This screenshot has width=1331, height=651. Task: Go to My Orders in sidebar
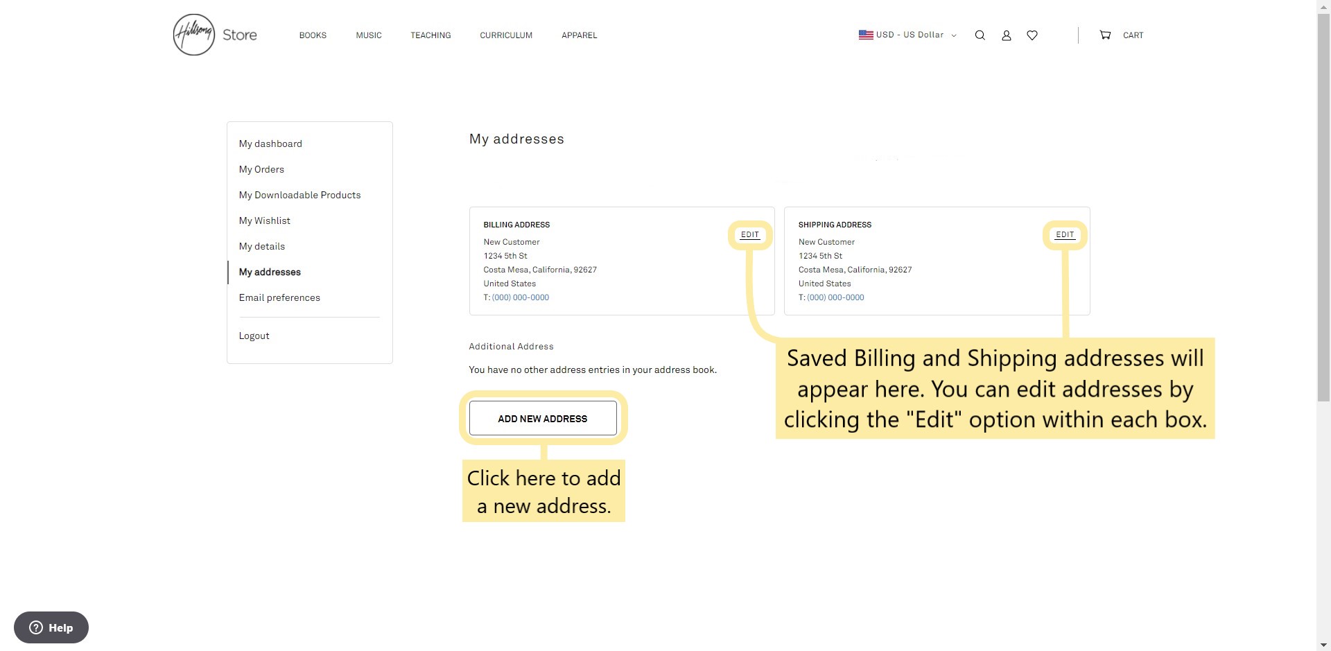(261, 169)
